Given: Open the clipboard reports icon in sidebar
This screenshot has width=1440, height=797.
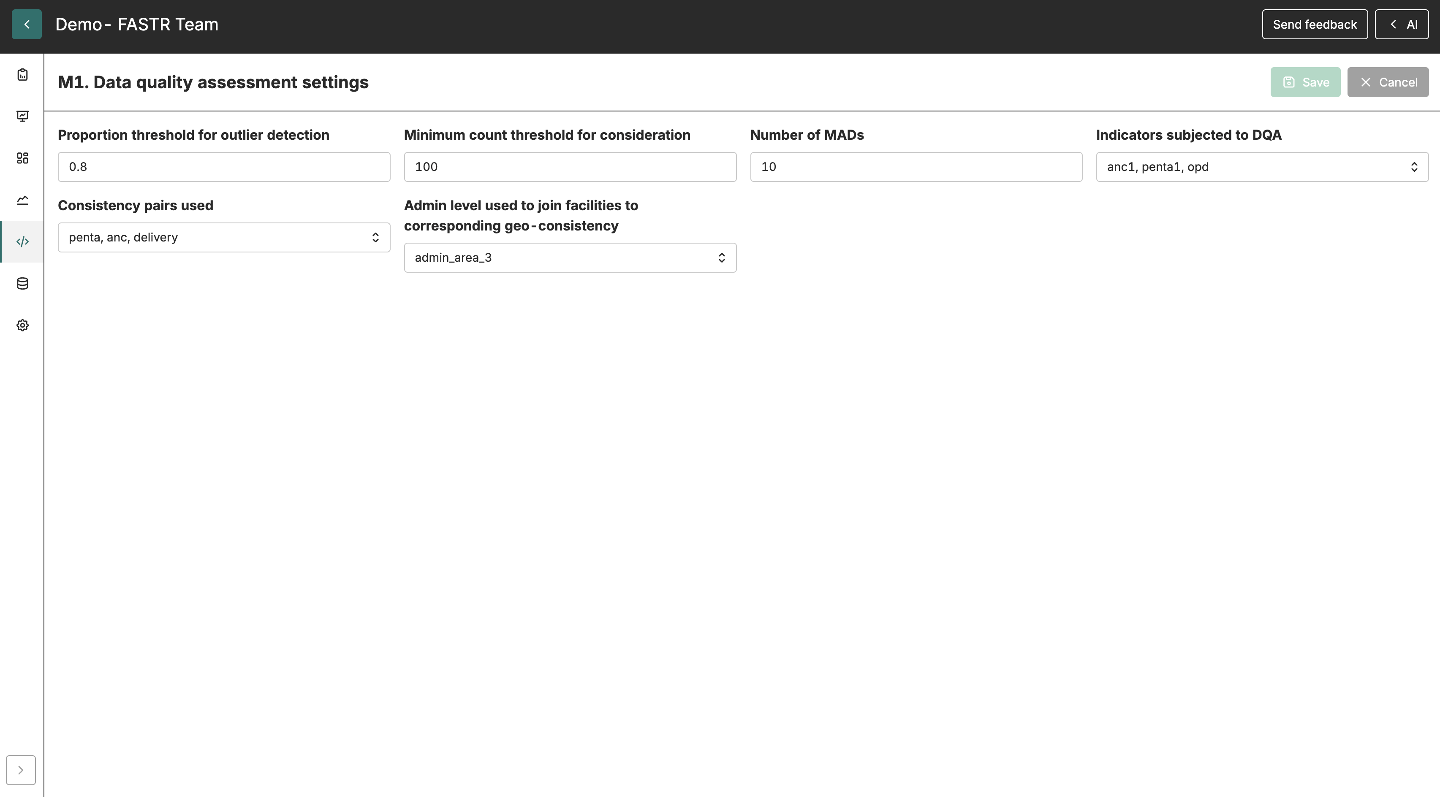Looking at the screenshot, I should pyautogui.click(x=22, y=75).
